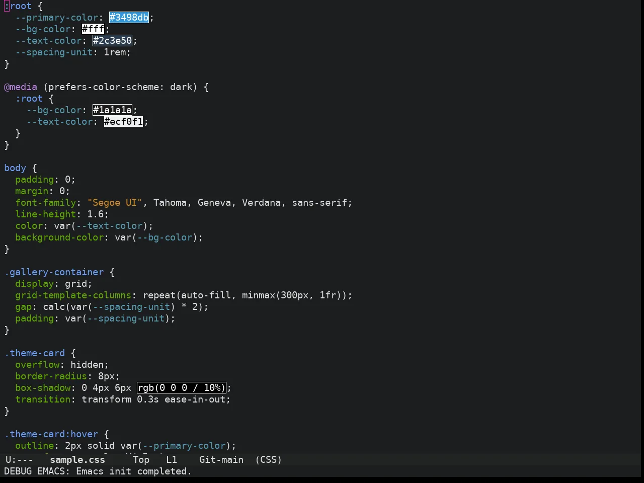Screen dimensions: 644x483
Task: Click 'var(--text-color)' in body color
Action: [x=101, y=226]
